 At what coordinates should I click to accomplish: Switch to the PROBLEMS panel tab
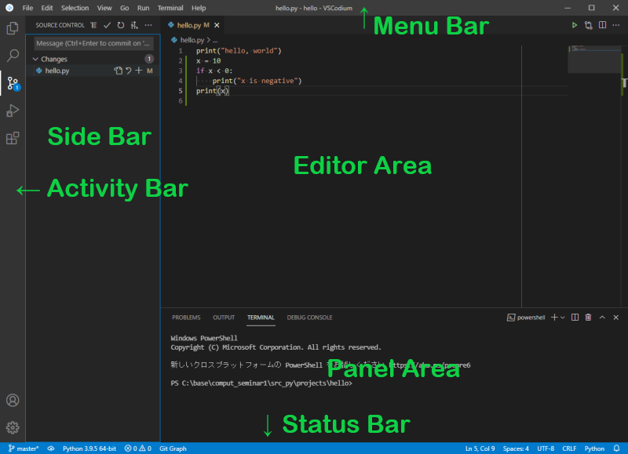(x=186, y=318)
